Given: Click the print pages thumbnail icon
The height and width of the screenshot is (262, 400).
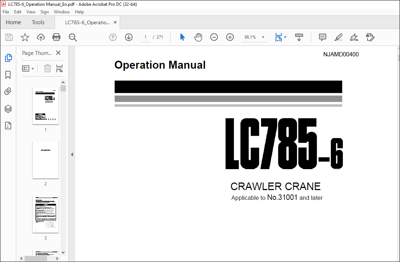Looking at the screenshot, I should (59, 68).
